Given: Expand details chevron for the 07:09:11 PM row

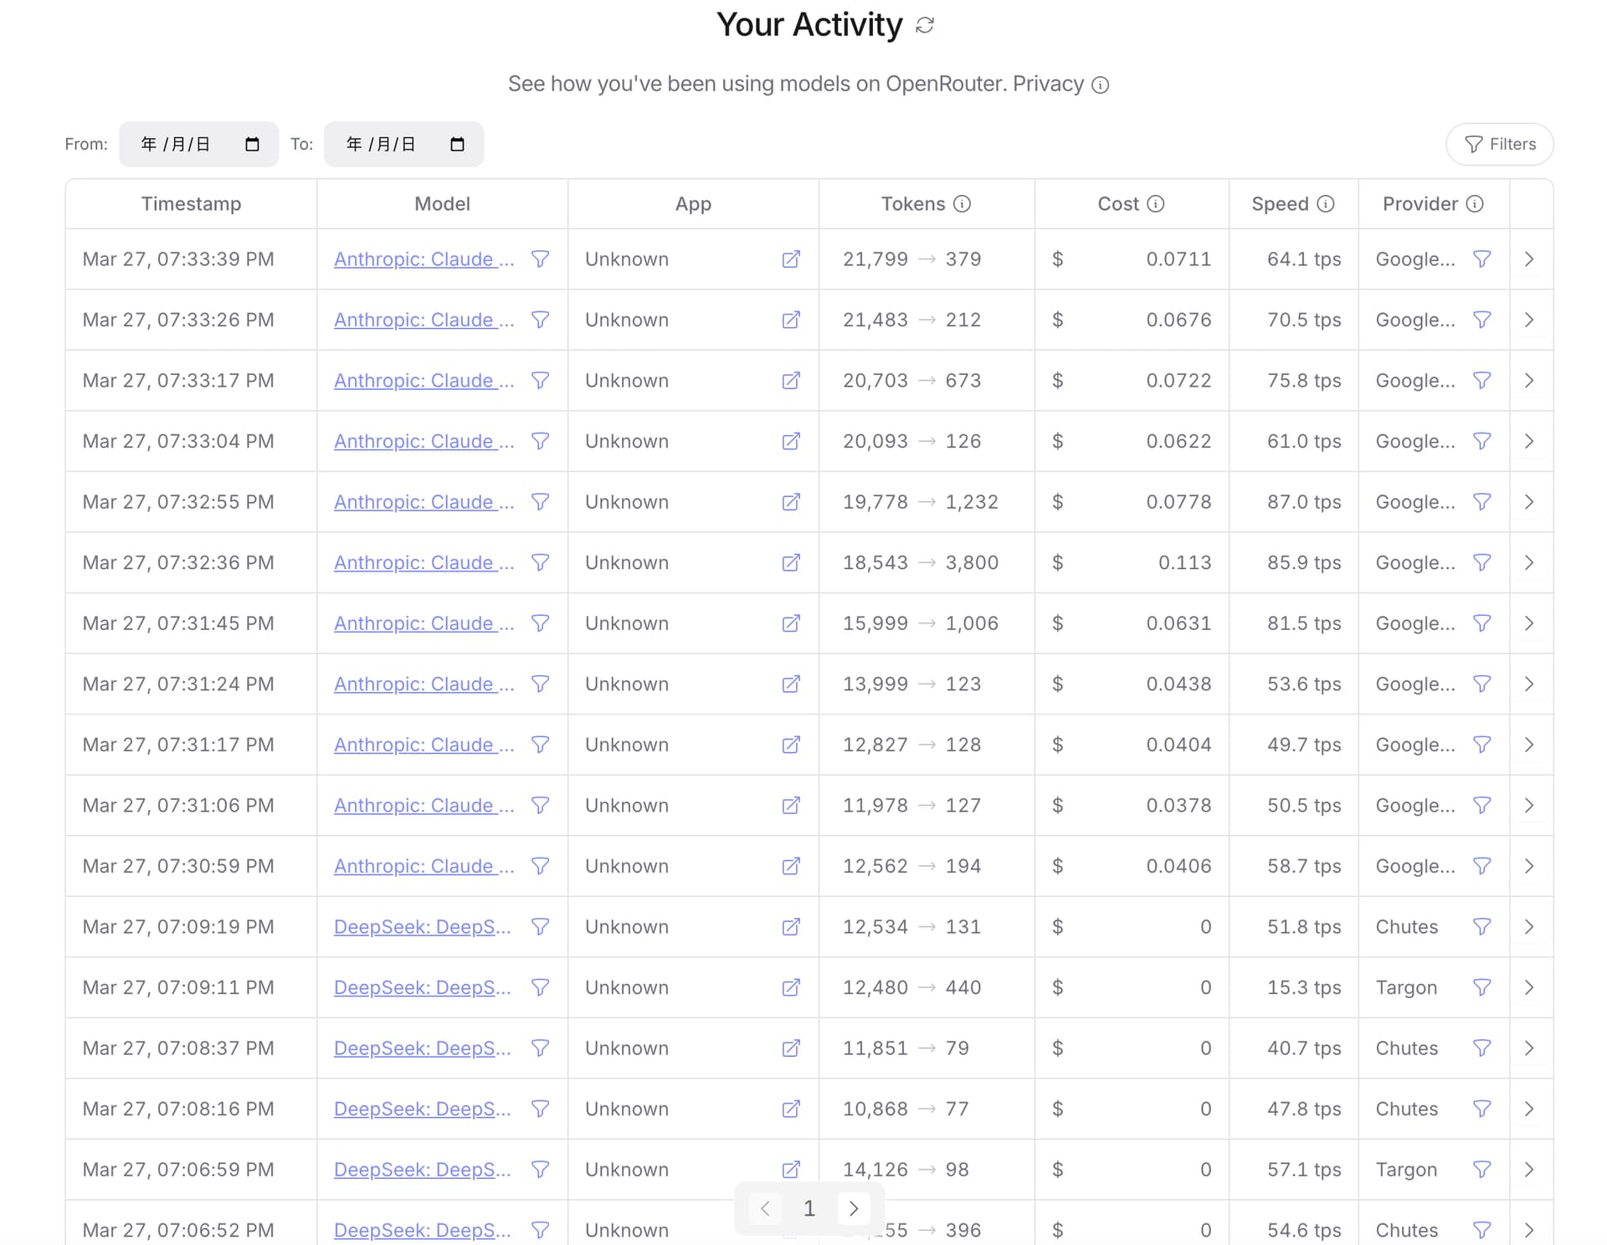Looking at the screenshot, I should [x=1529, y=987].
